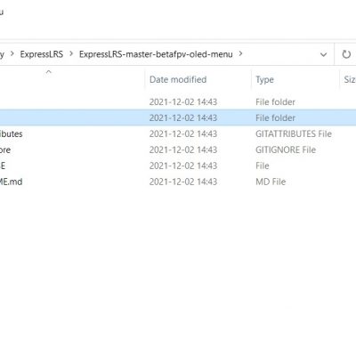The image size is (356, 356).
Task: Select the GITATTRIBUTES File row
Action: (x=178, y=133)
